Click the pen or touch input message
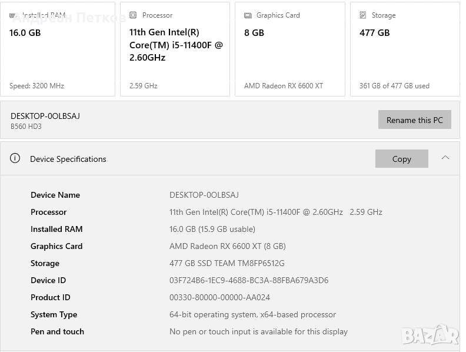Screen dimensions: 466x352 pyautogui.click(x=258, y=331)
